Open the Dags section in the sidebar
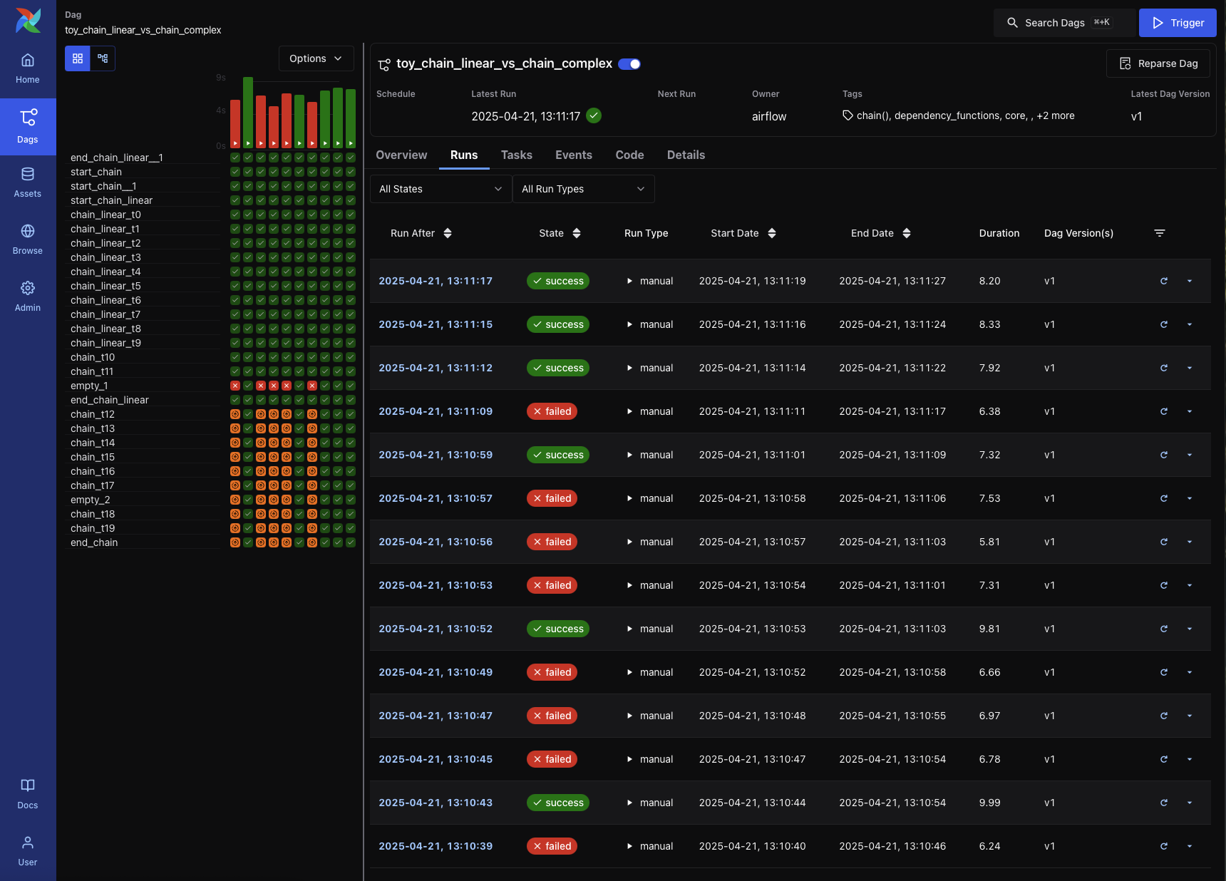This screenshot has height=881, width=1226. pos(28,127)
